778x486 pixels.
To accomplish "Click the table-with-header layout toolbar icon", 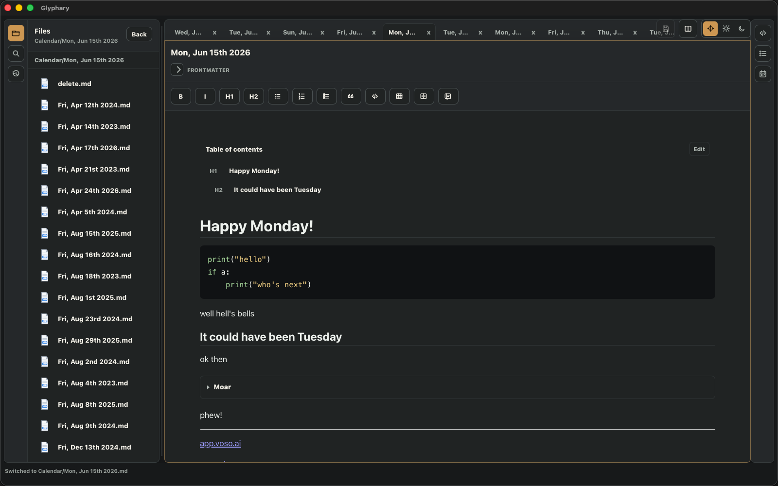I will point(424,96).
